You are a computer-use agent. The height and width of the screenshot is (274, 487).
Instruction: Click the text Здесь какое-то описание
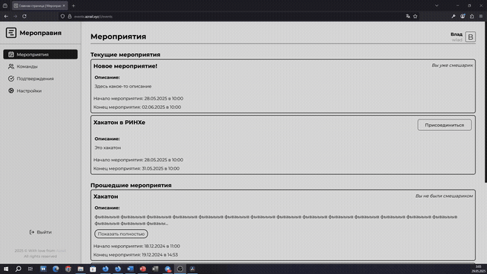123,86
